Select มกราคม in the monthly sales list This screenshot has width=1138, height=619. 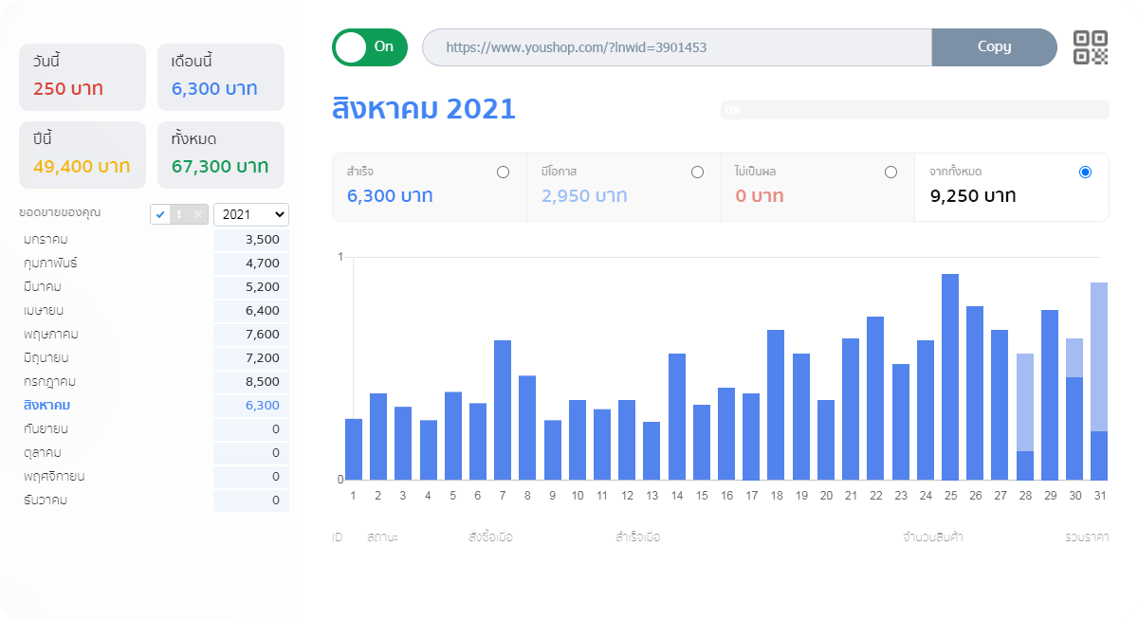pos(46,239)
